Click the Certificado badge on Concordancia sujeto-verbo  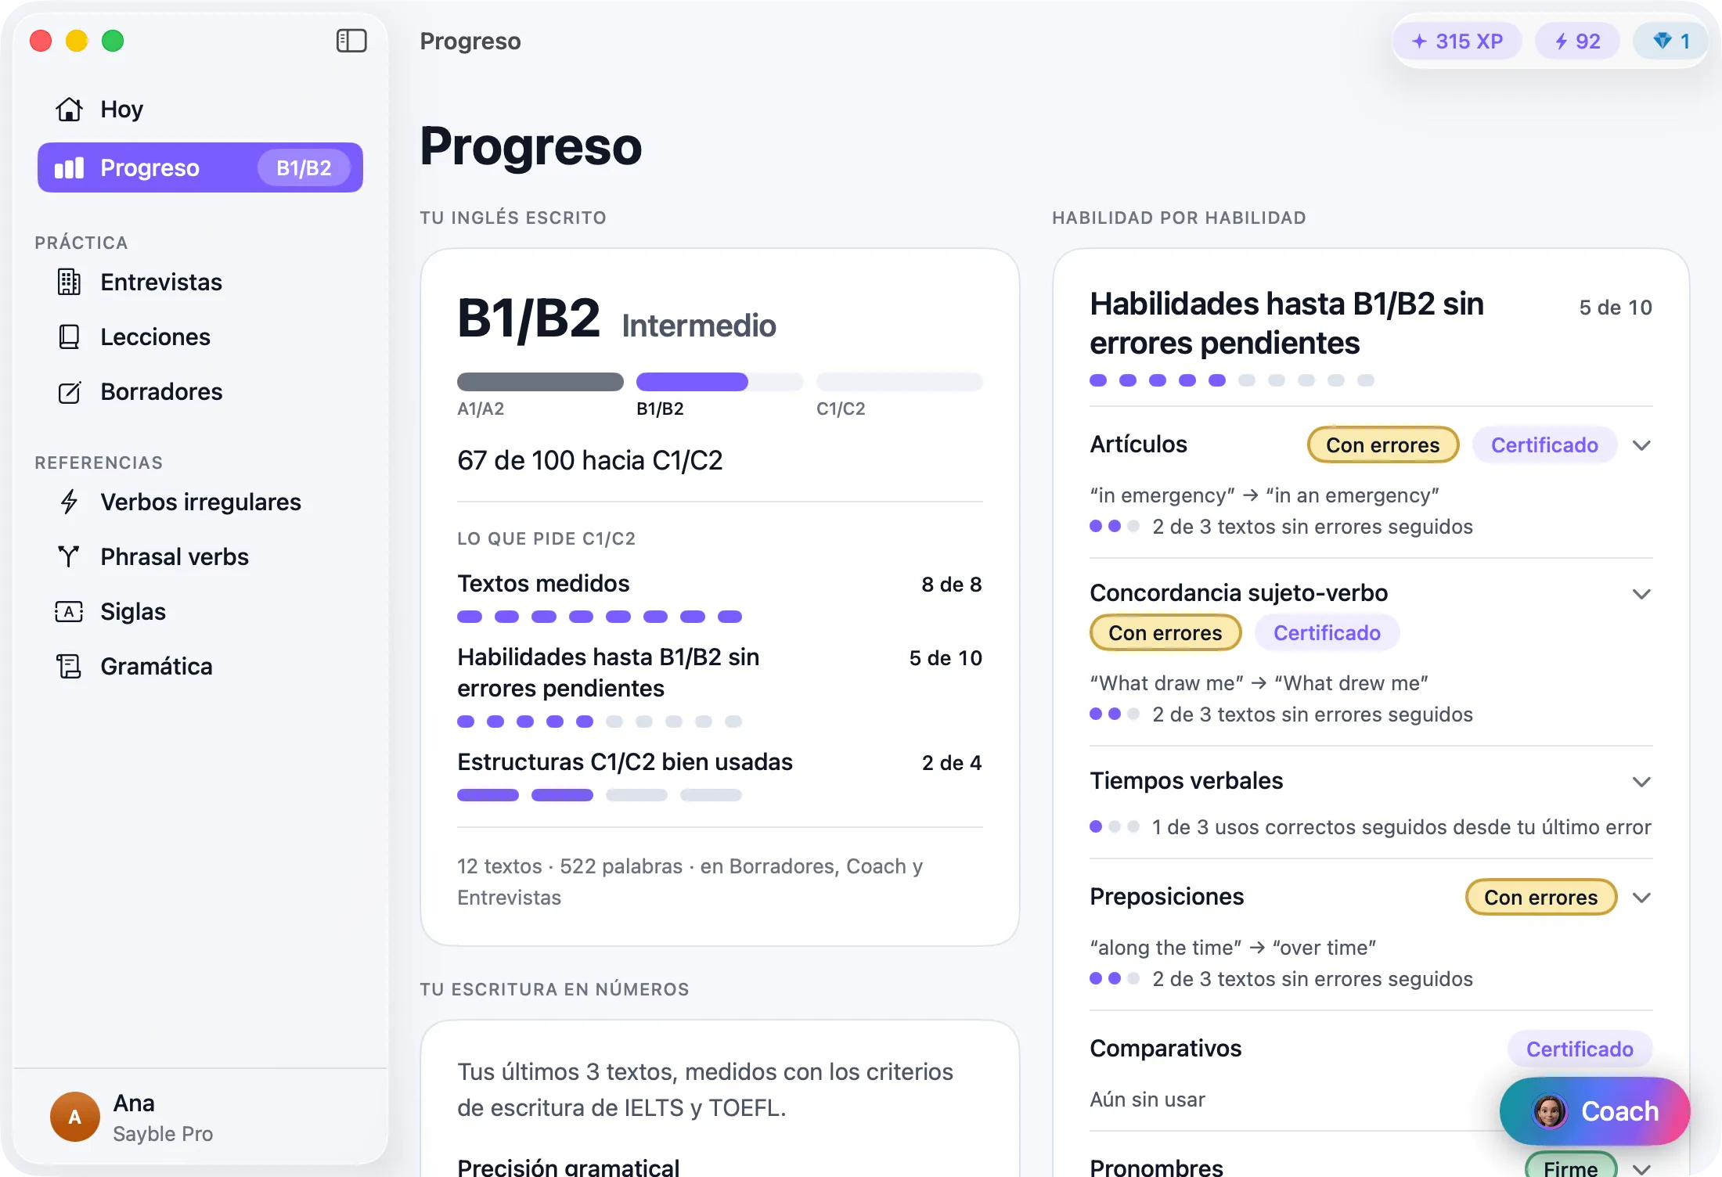click(1327, 632)
